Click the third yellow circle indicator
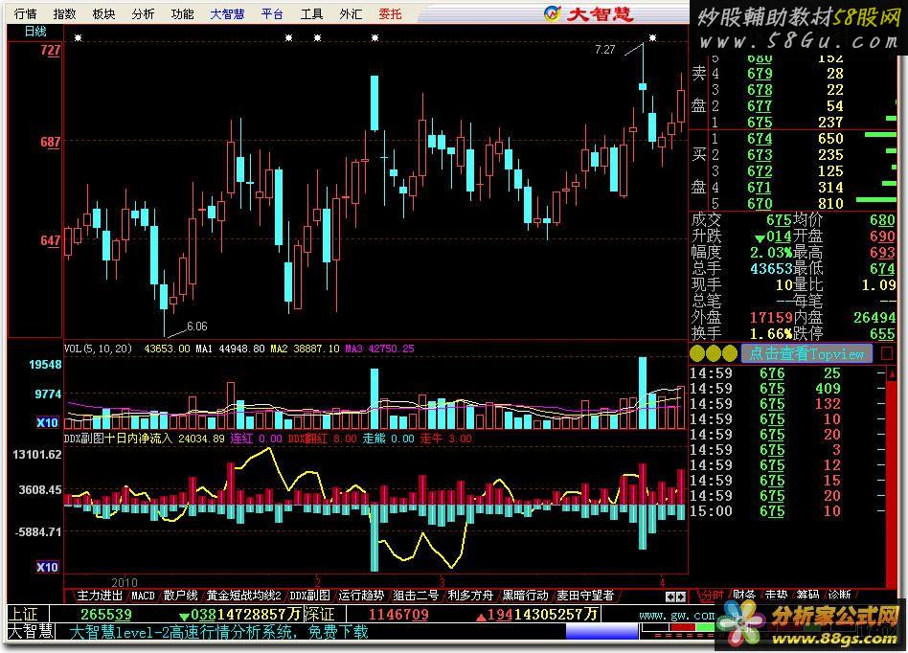Viewport: 908px width, 653px height. tap(730, 352)
